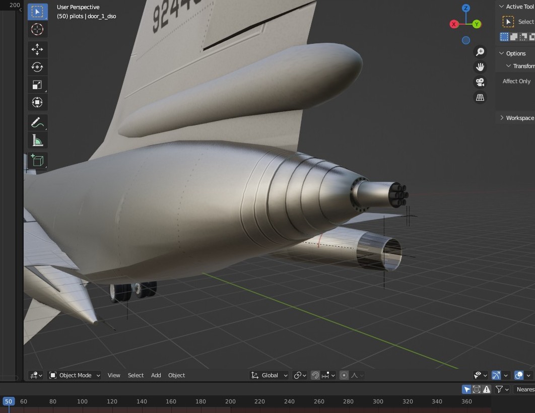The image size is (535, 413).
Task: Switch perspective/orthographic with grid icon
Action: click(480, 98)
